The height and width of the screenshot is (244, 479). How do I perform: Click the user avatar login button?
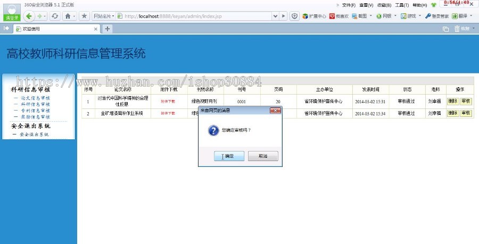click(x=12, y=13)
